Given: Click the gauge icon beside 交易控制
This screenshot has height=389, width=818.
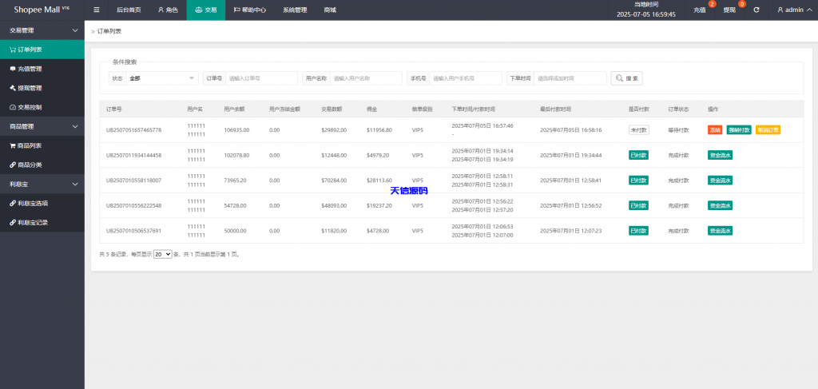Looking at the screenshot, I should [13, 107].
